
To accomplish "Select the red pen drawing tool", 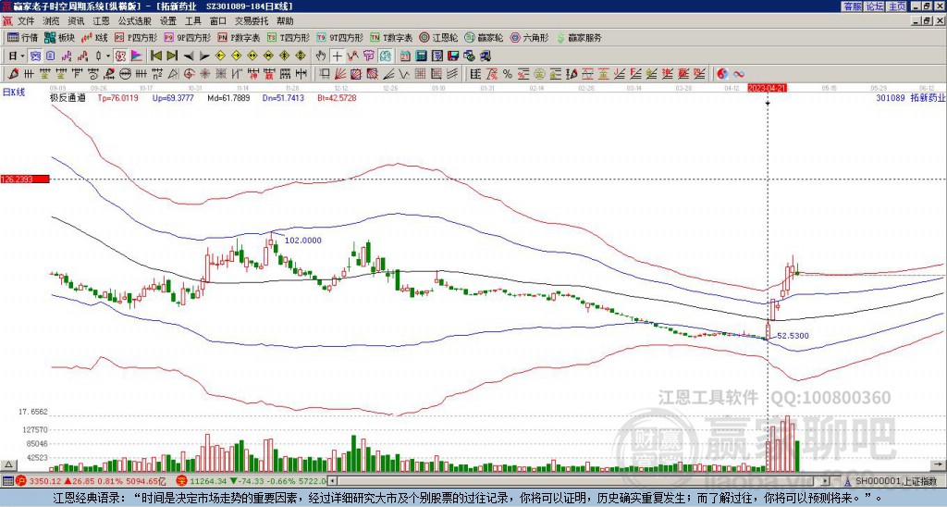I will [x=13, y=74].
